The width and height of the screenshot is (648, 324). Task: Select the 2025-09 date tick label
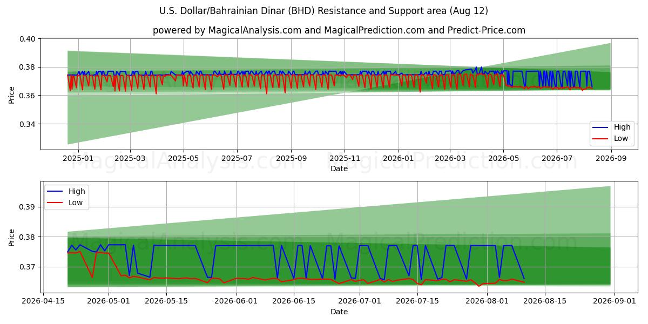pyautogui.click(x=291, y=158)
